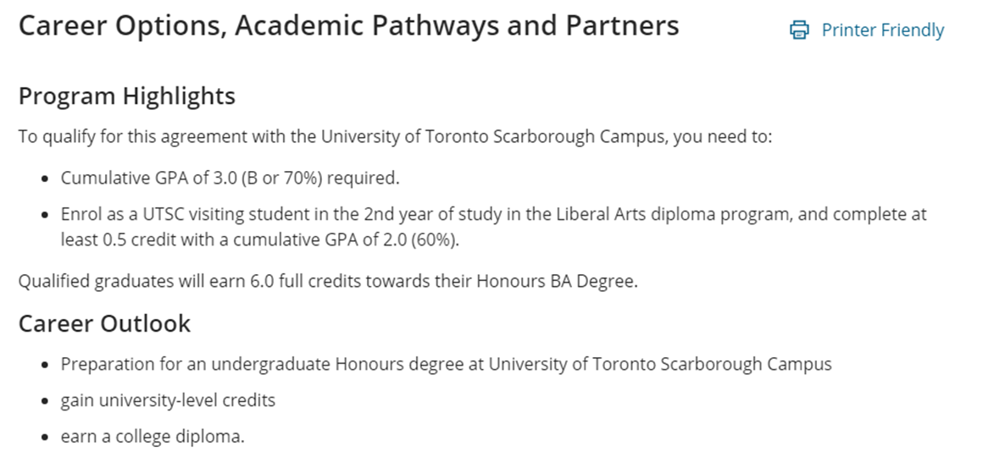
Task: Select the "Preparation for an undergraduate Honours degree" item
Action: pos(446,365)
